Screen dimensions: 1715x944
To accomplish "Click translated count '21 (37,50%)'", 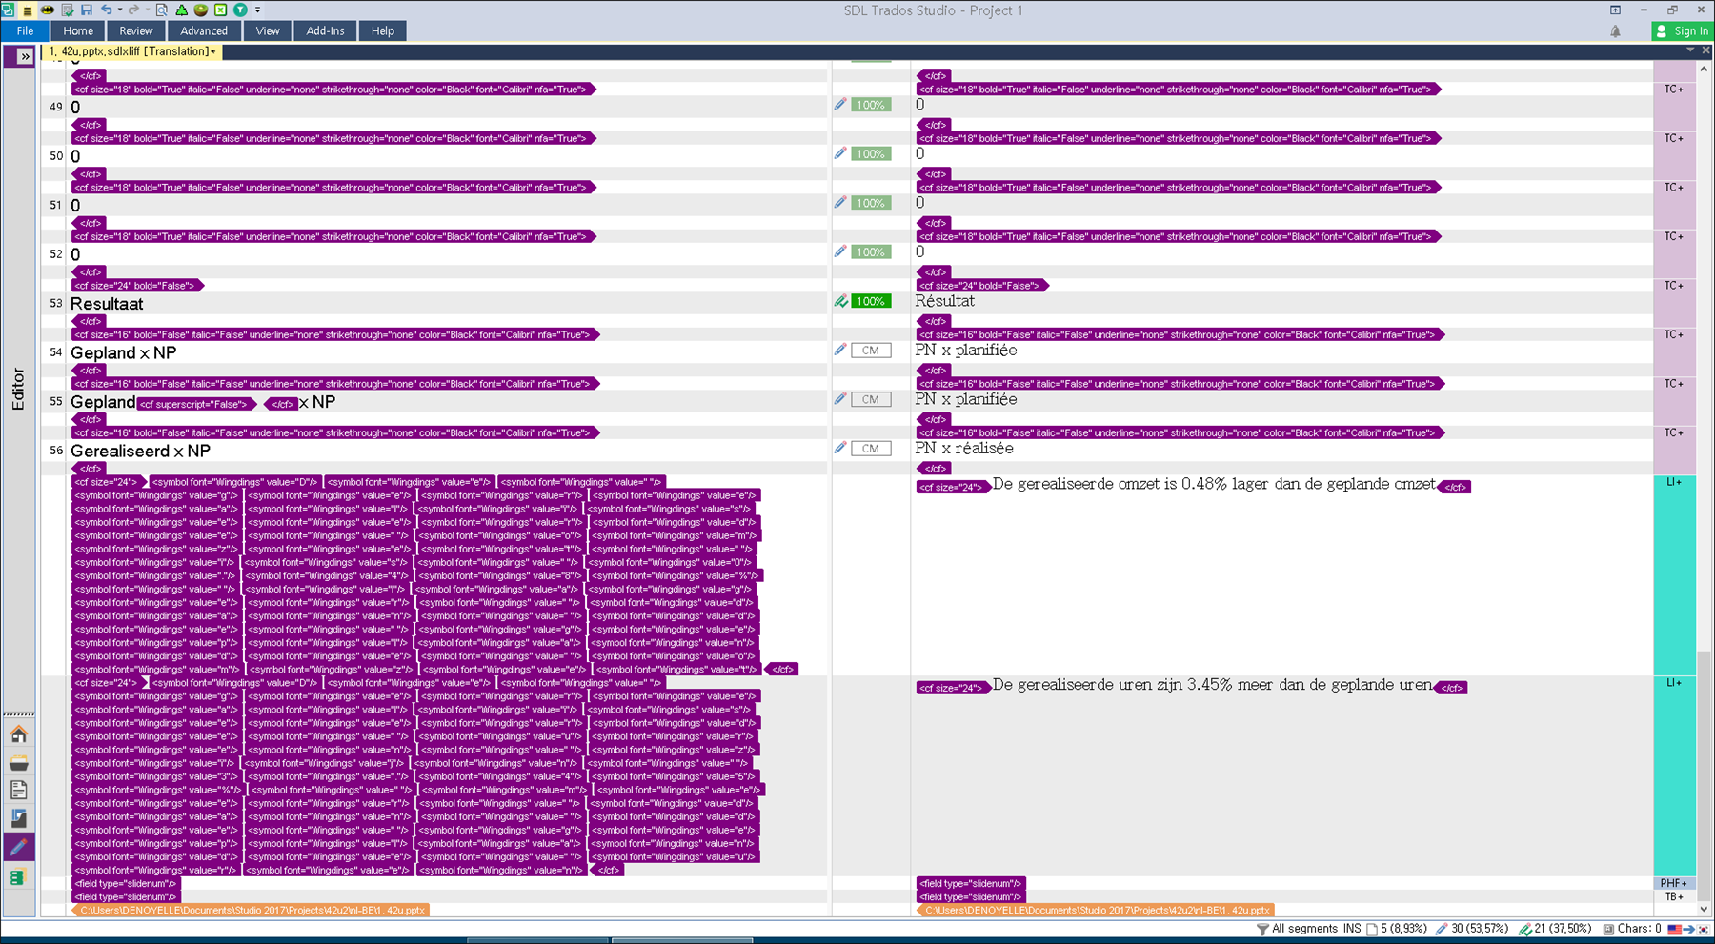I will [1555, 929].
